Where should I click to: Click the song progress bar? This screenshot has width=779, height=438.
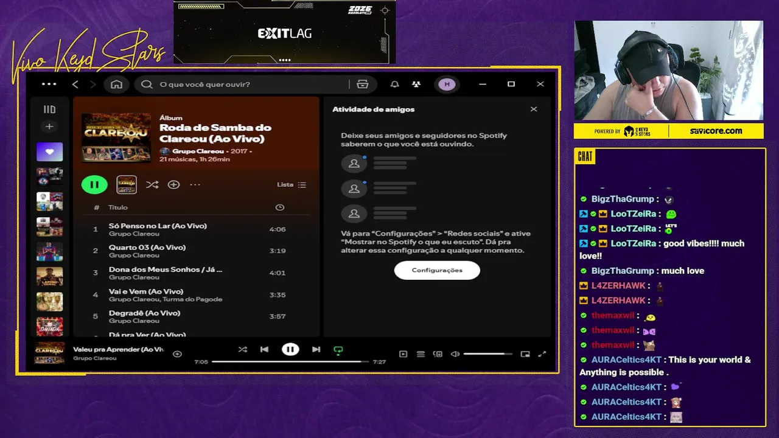coord(290,361)
